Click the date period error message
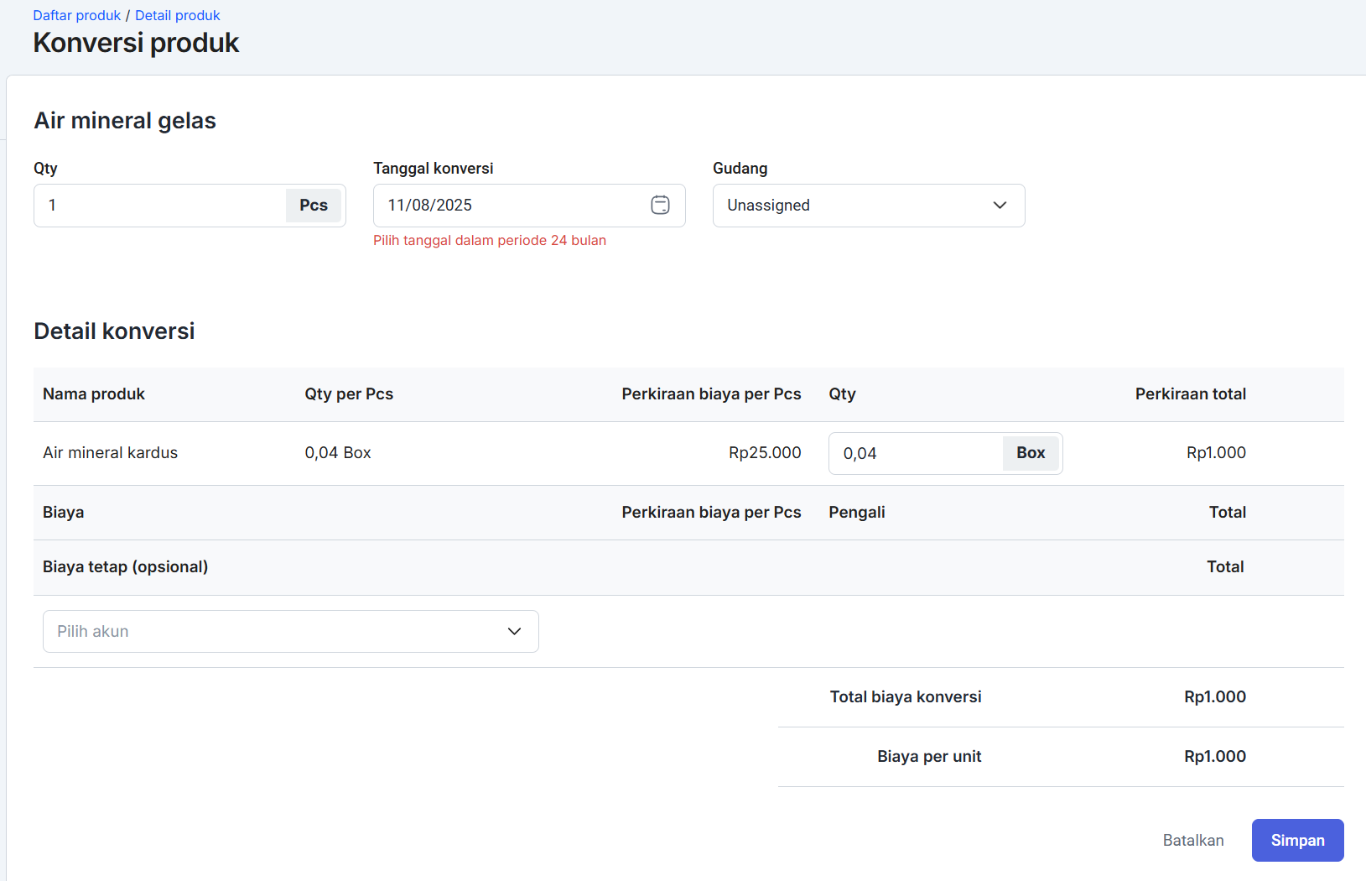This screenshot has height=881, width=1366. [x=489, y=241]
